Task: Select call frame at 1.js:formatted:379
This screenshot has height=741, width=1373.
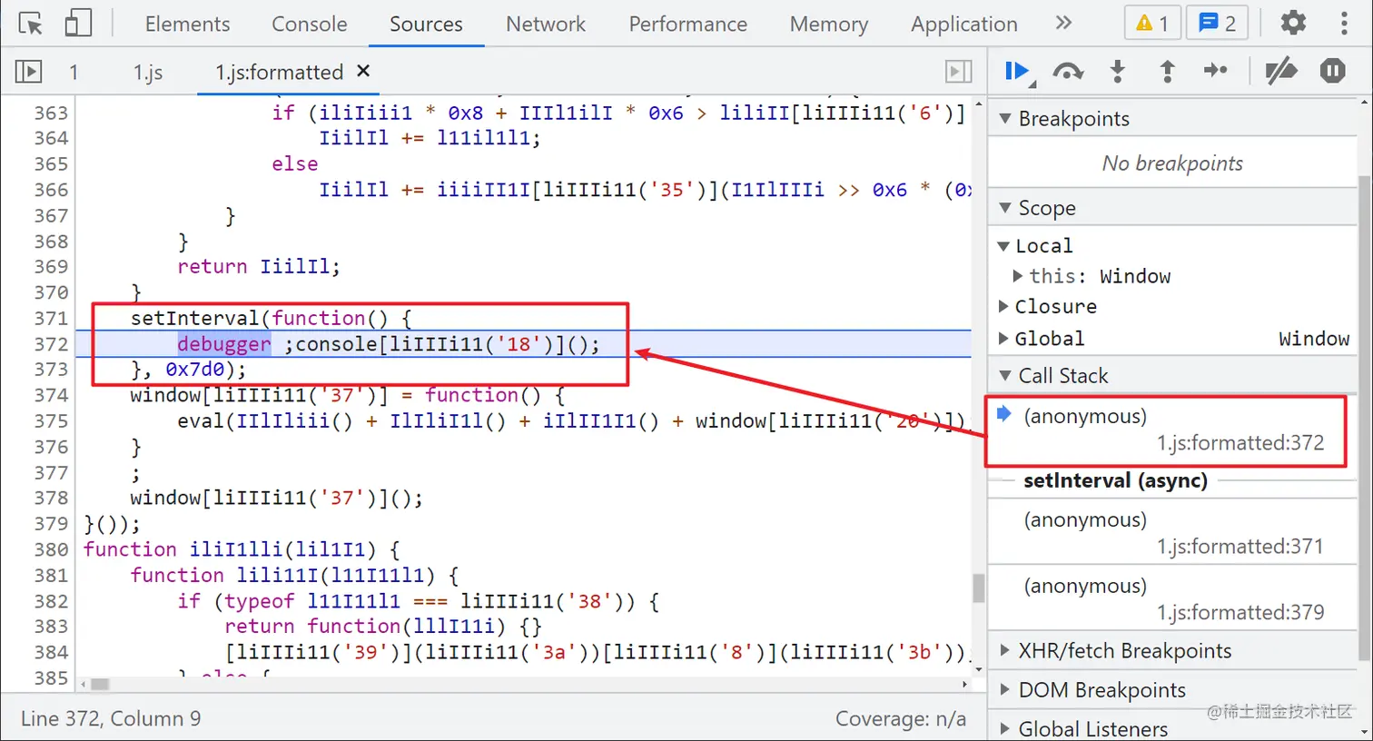Action: [1171, 598]
